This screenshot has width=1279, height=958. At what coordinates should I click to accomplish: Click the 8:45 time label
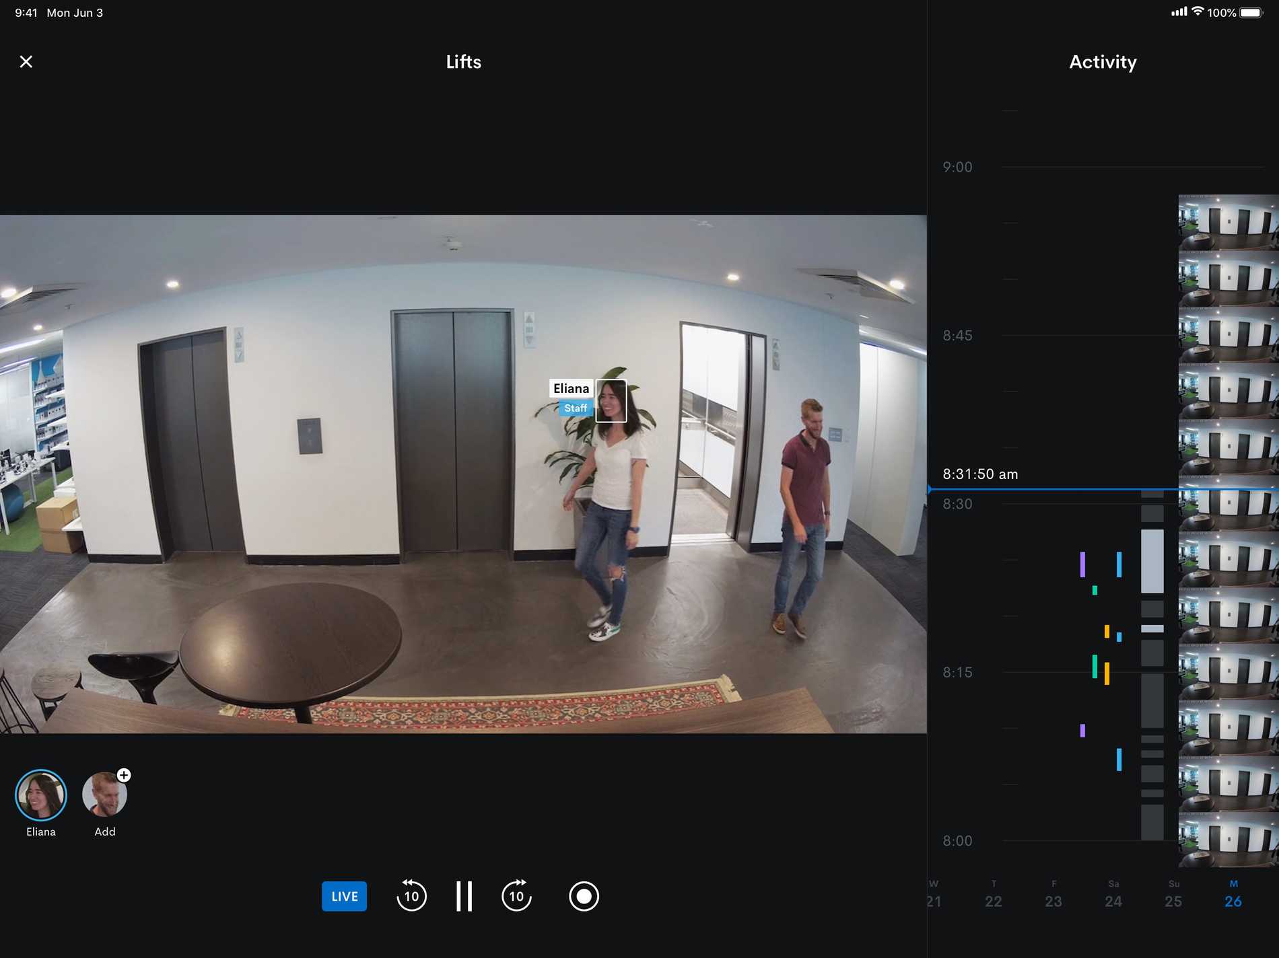pyautogui.click(x=957, y=335)
